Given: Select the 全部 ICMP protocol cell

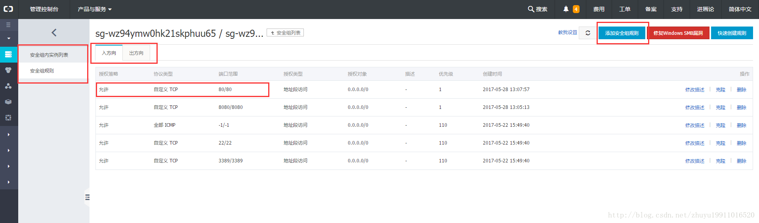Looking at the screenshot, I should tap(164, 125).
